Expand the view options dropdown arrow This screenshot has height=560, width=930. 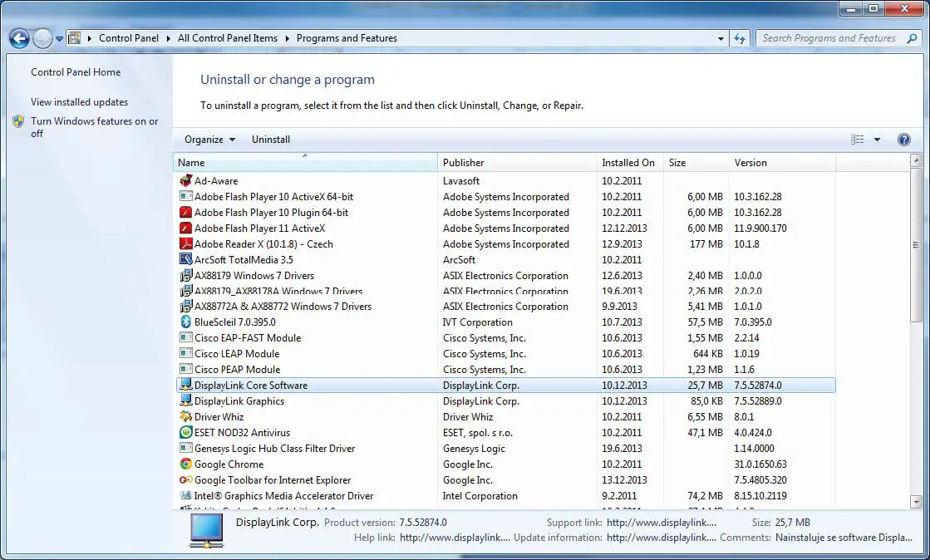(877, 140)
